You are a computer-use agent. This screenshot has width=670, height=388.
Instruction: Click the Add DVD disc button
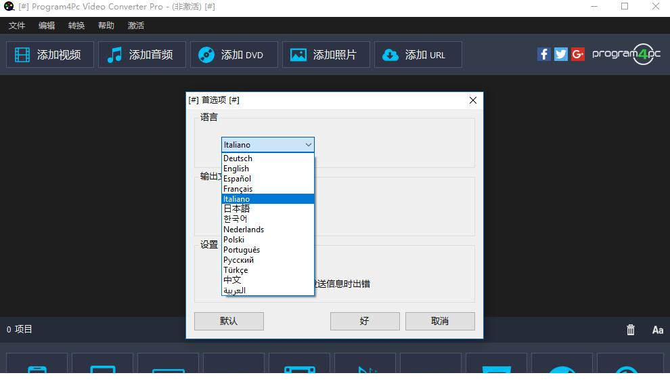click(233, 55)
